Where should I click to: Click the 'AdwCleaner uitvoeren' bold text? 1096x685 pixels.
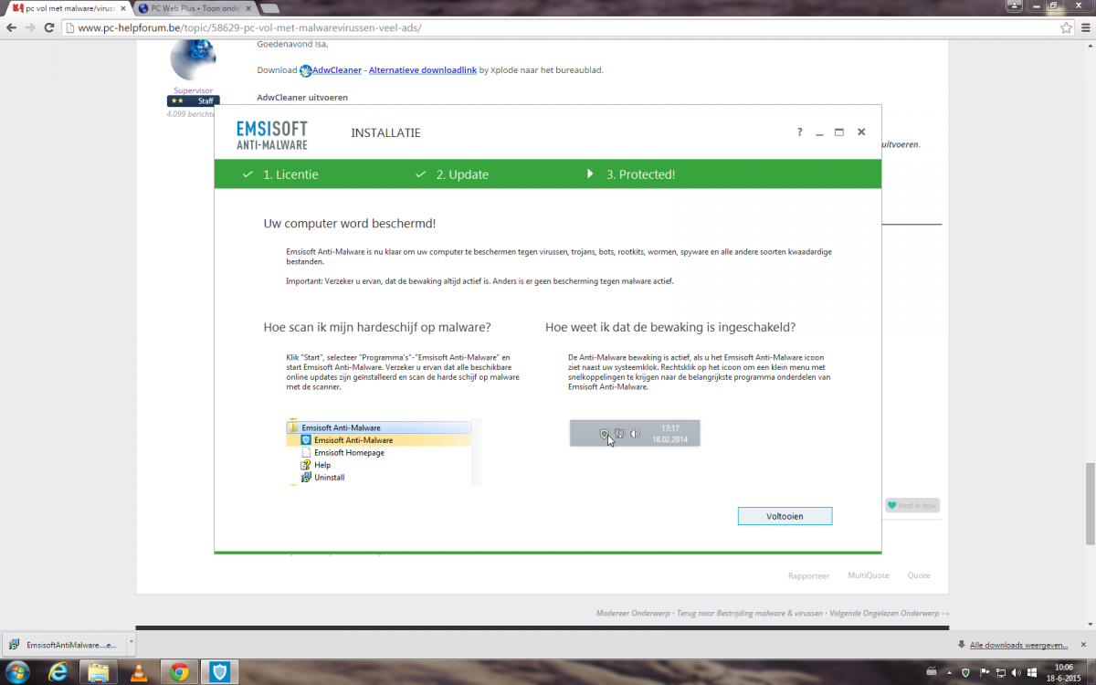(x=302, y=98)
